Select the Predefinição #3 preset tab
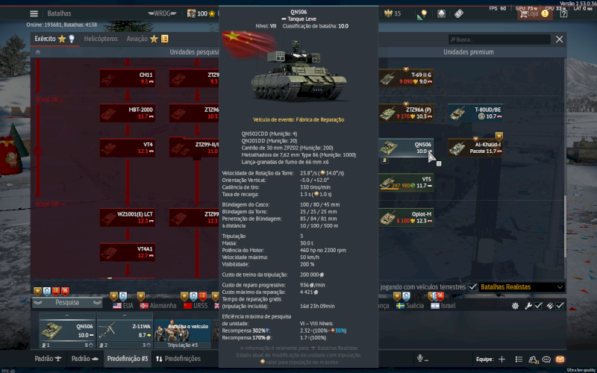 (128, 359)
